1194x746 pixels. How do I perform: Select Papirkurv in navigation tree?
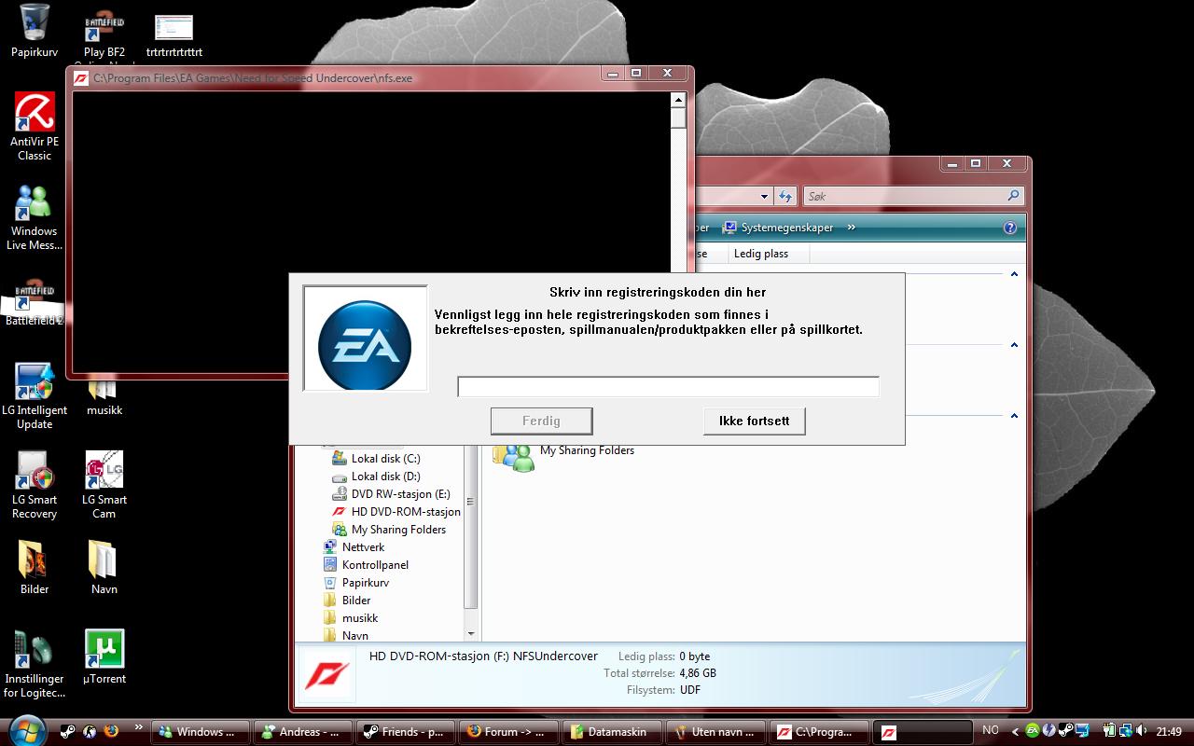pos(355,583)
